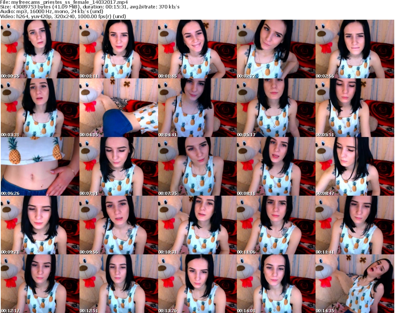395x313 pixels.
Task: Click the frame stamped 00:07:35
Action: (197, 166)
